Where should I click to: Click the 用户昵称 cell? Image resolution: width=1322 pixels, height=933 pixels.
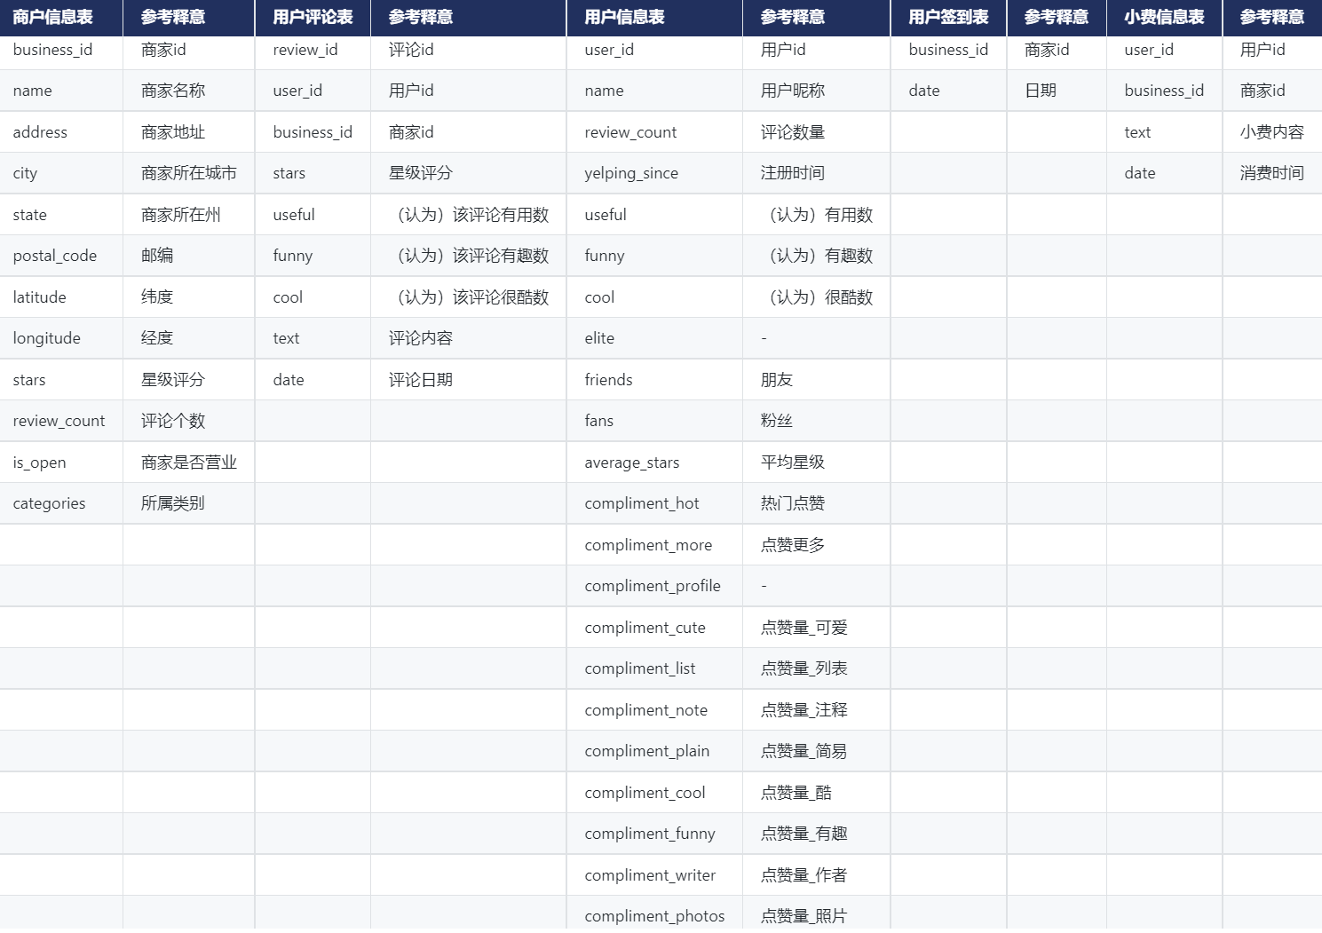(816, 91)
